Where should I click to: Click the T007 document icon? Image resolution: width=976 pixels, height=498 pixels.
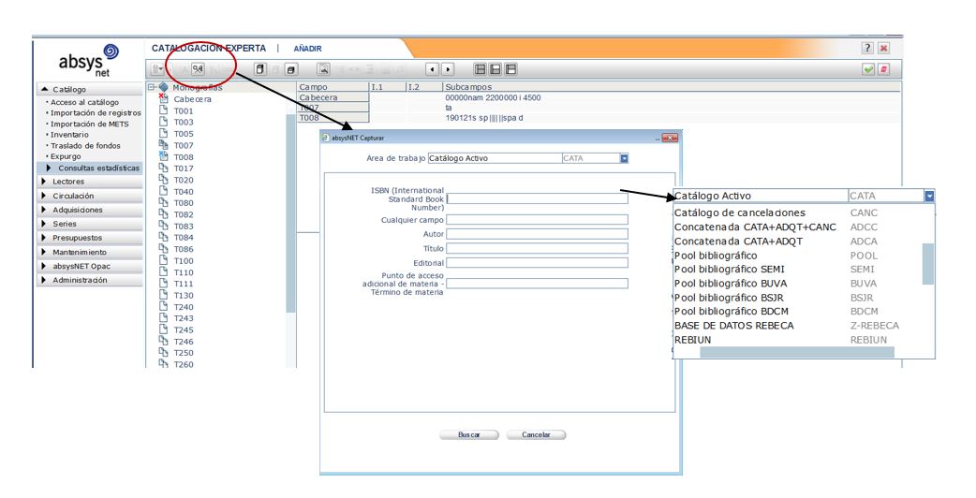[163, 144]
